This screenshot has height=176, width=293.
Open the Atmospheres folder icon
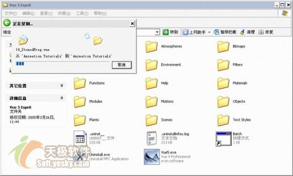click(151, 46)
